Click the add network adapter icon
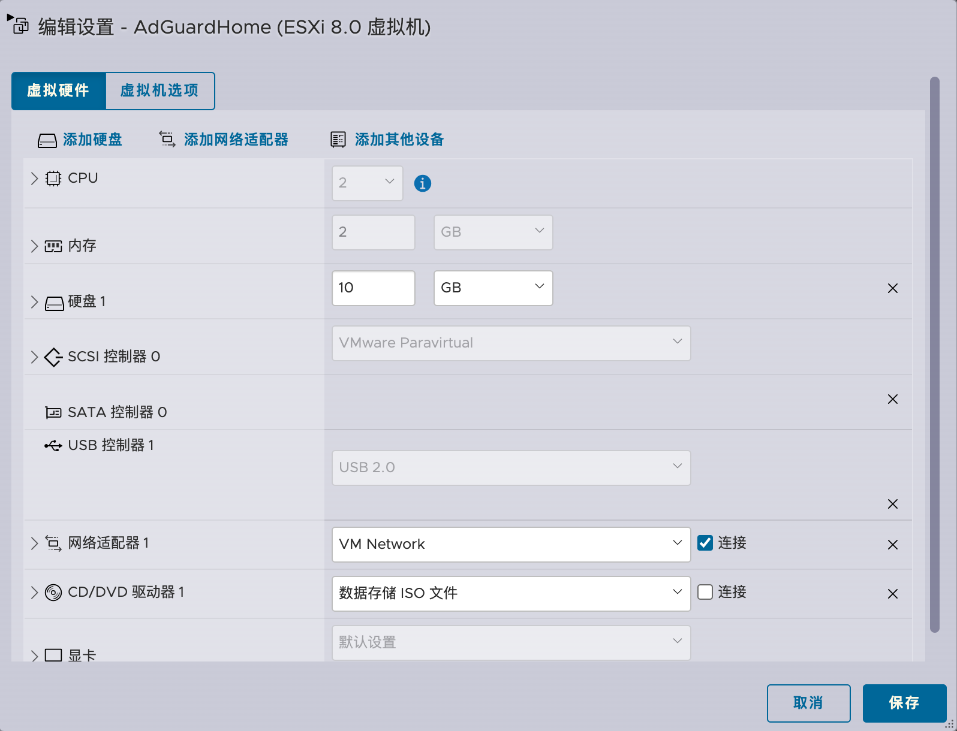Viewport: 957px width, 731px height. point(167,140)
